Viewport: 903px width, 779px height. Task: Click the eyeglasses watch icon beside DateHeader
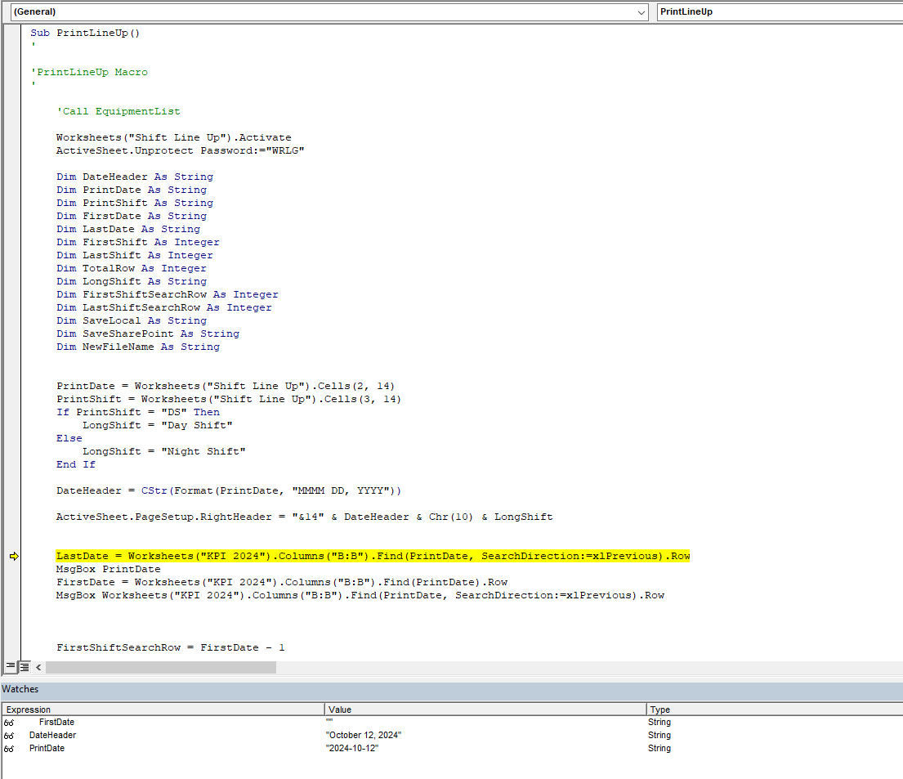pyautogui.click(x=8, y=735)
